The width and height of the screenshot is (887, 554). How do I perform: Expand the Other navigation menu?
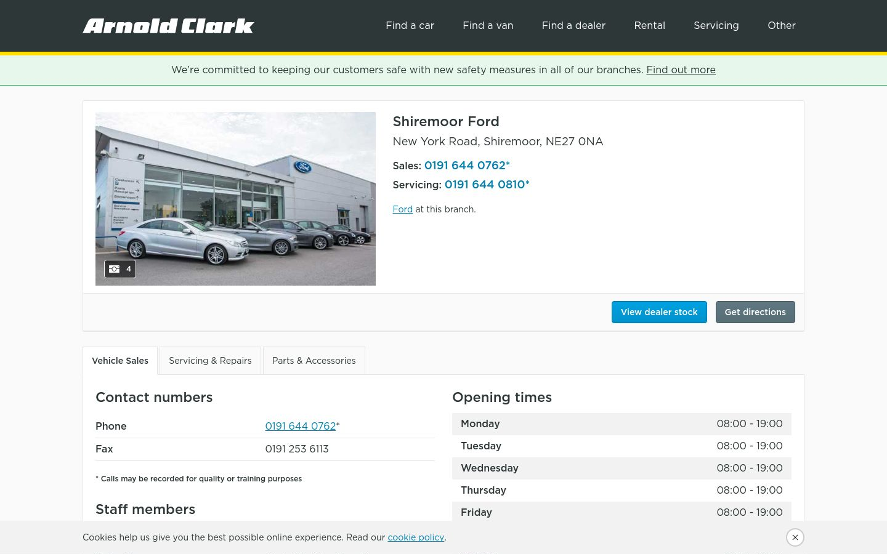pyautogui.click(x=781, y=26)
